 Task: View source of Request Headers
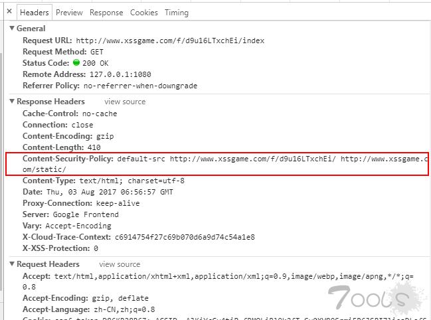(120, 264)
